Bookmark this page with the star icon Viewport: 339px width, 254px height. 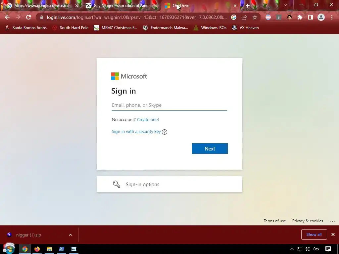pyautogui.click(x=255, y=17)
